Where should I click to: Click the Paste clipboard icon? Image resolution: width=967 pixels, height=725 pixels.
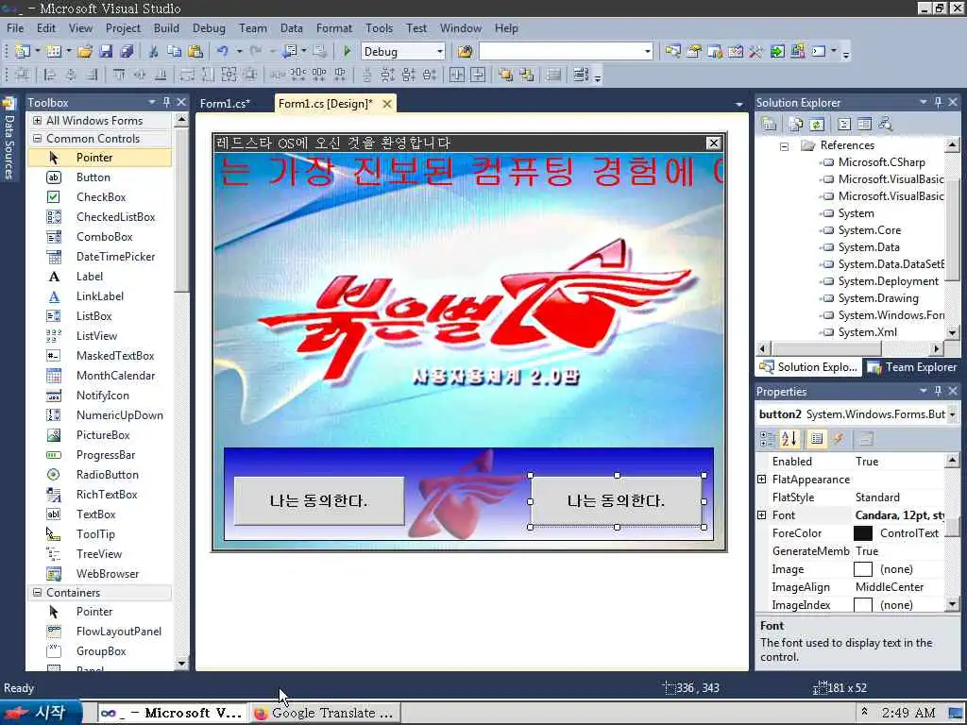(195, 52)
